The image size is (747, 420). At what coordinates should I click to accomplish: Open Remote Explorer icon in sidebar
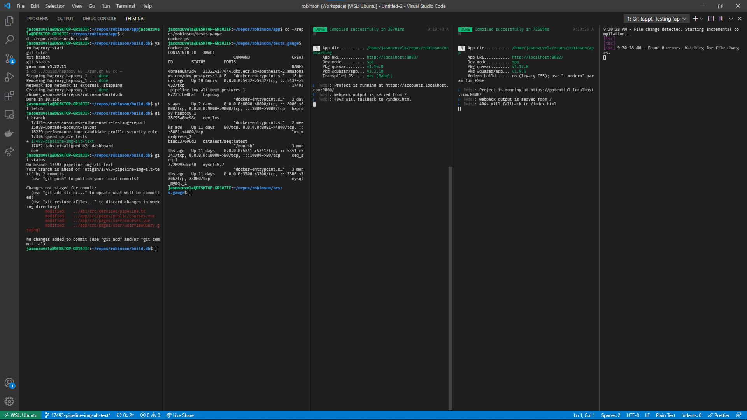(x=9, y=115)
